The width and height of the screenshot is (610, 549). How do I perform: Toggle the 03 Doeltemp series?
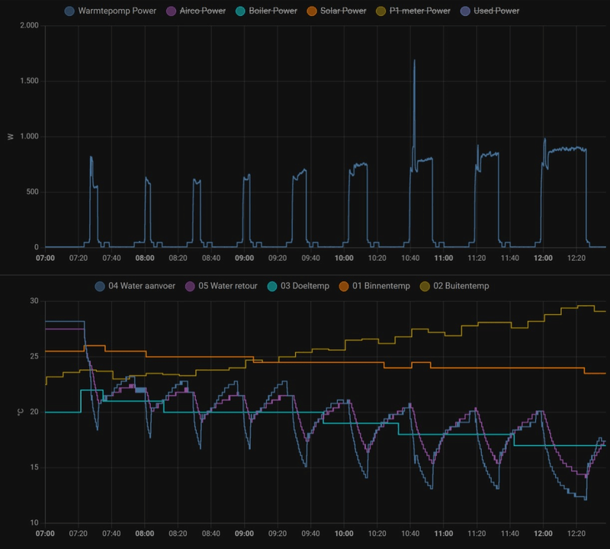coord(298,286)
